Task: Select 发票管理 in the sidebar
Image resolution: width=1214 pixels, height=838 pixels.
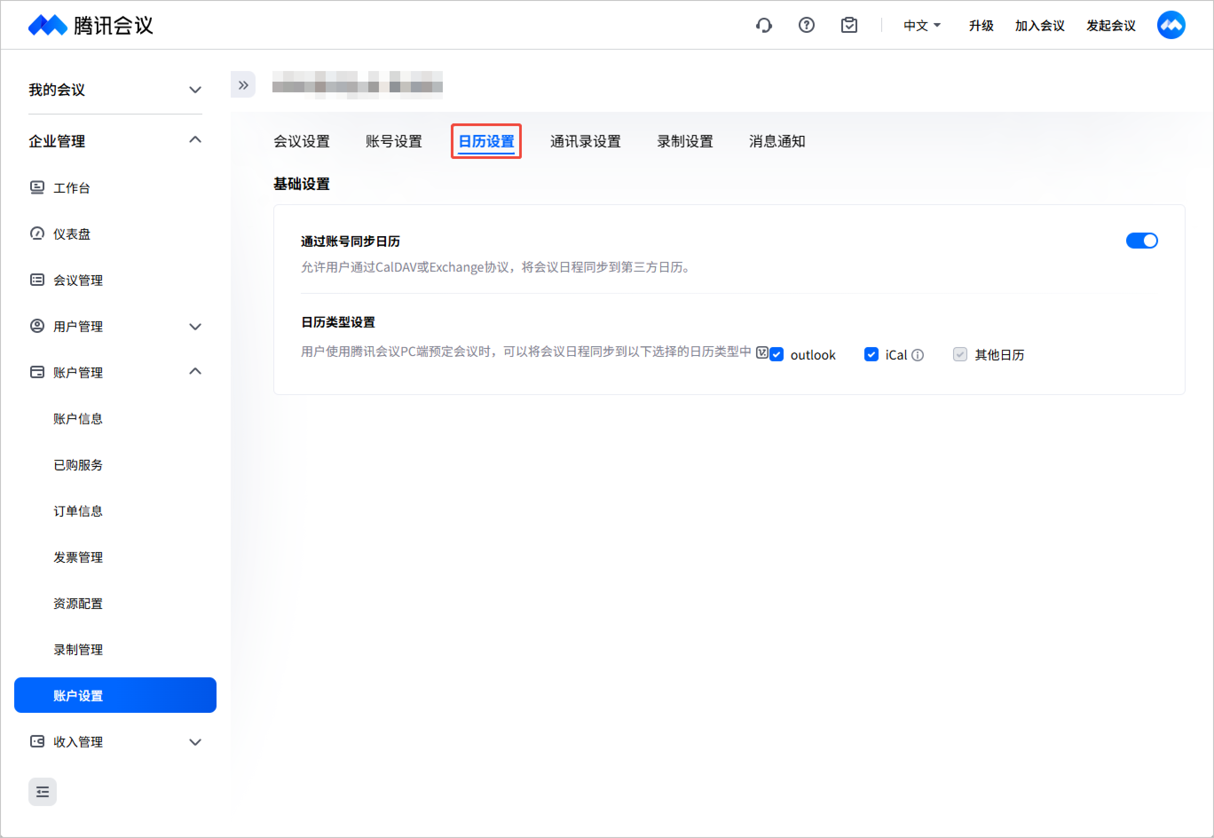Action: [x=78, y=557]
